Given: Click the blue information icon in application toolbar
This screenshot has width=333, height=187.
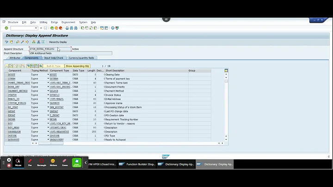Looking at the screenshot, I should click(x=43, y=42).
